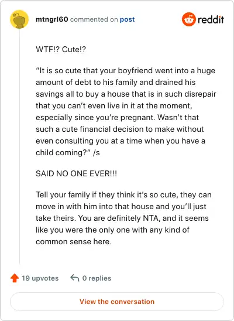234x321 pixels.
Task: Click the "SAID NO ONE EVER!!!" line
Action: click(x=77, y=173)
